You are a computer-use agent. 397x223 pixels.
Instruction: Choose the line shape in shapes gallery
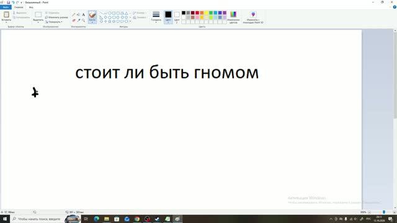[102, 13]
